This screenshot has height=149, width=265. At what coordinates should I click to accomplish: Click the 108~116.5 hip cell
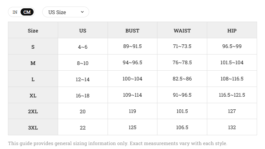(x=232, y=79)
